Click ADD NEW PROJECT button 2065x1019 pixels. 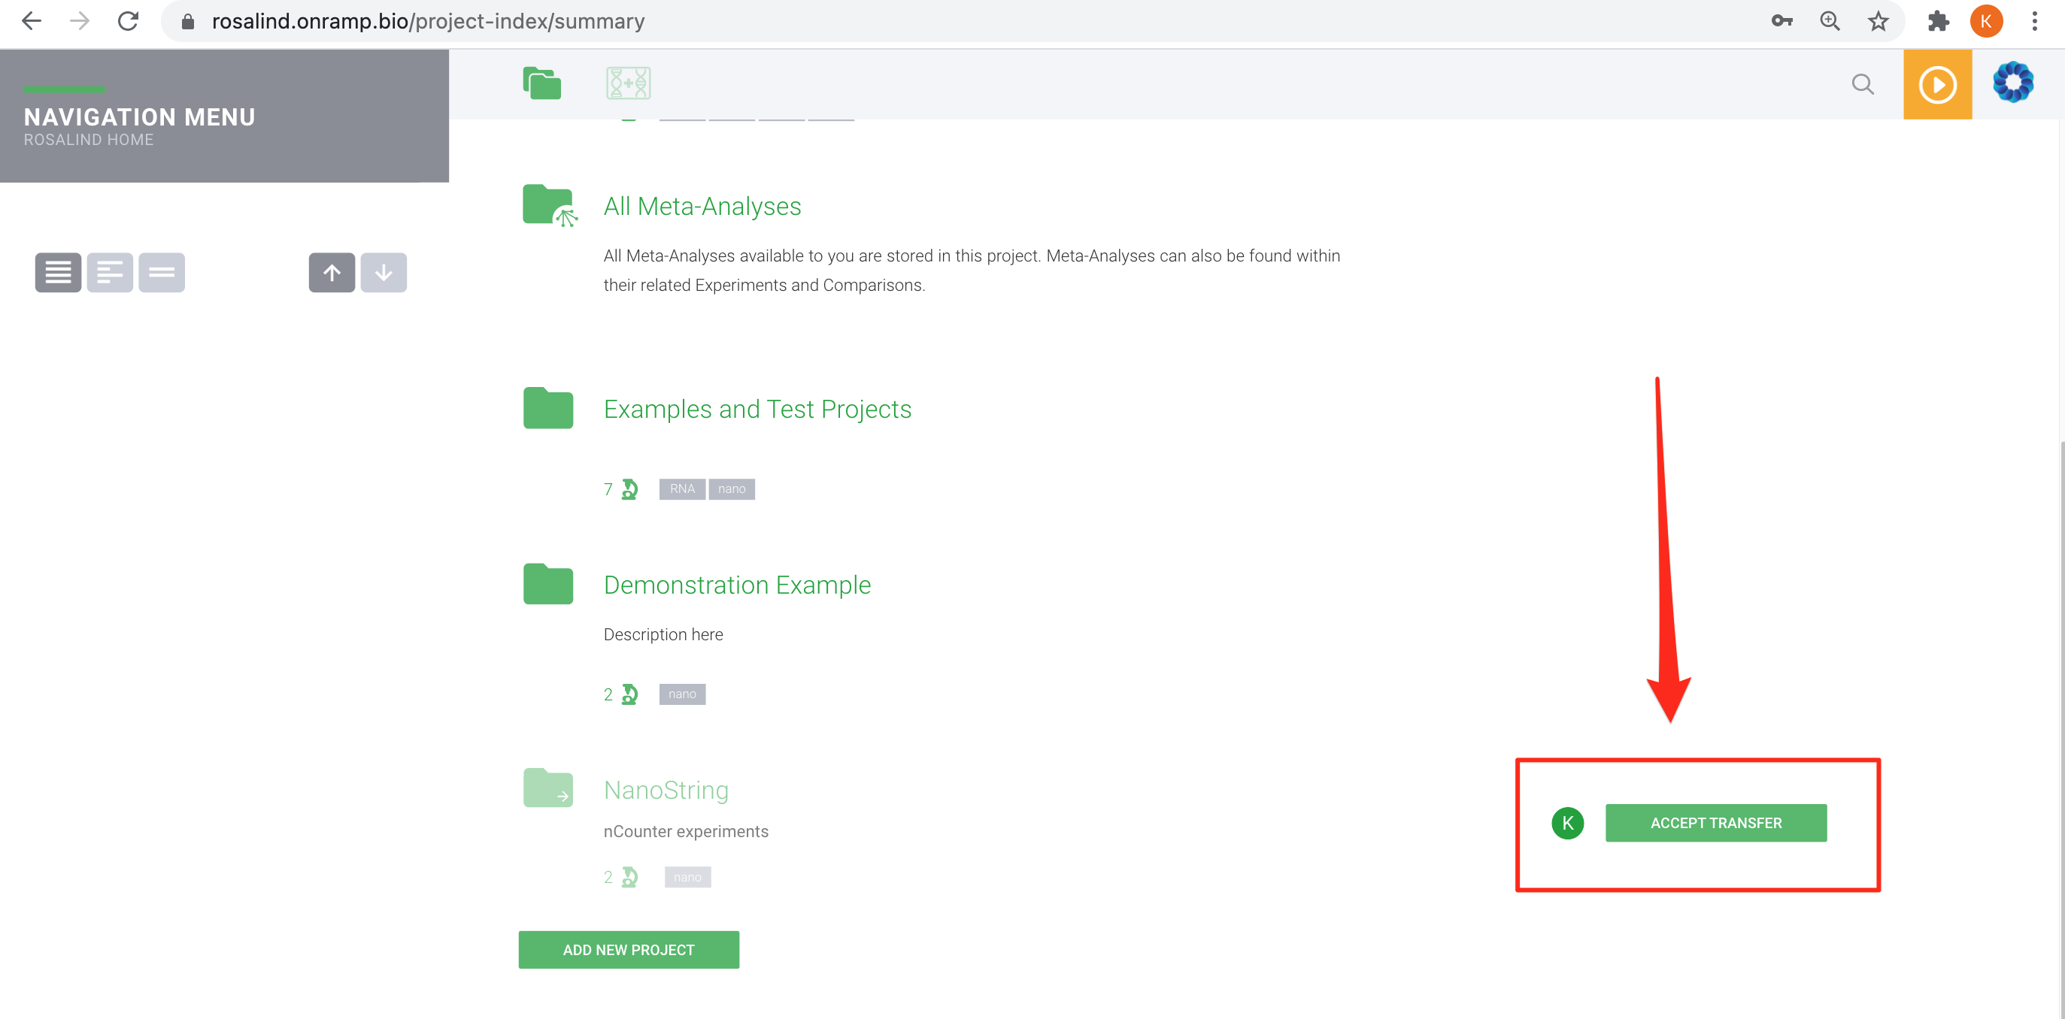coord(629,949)
